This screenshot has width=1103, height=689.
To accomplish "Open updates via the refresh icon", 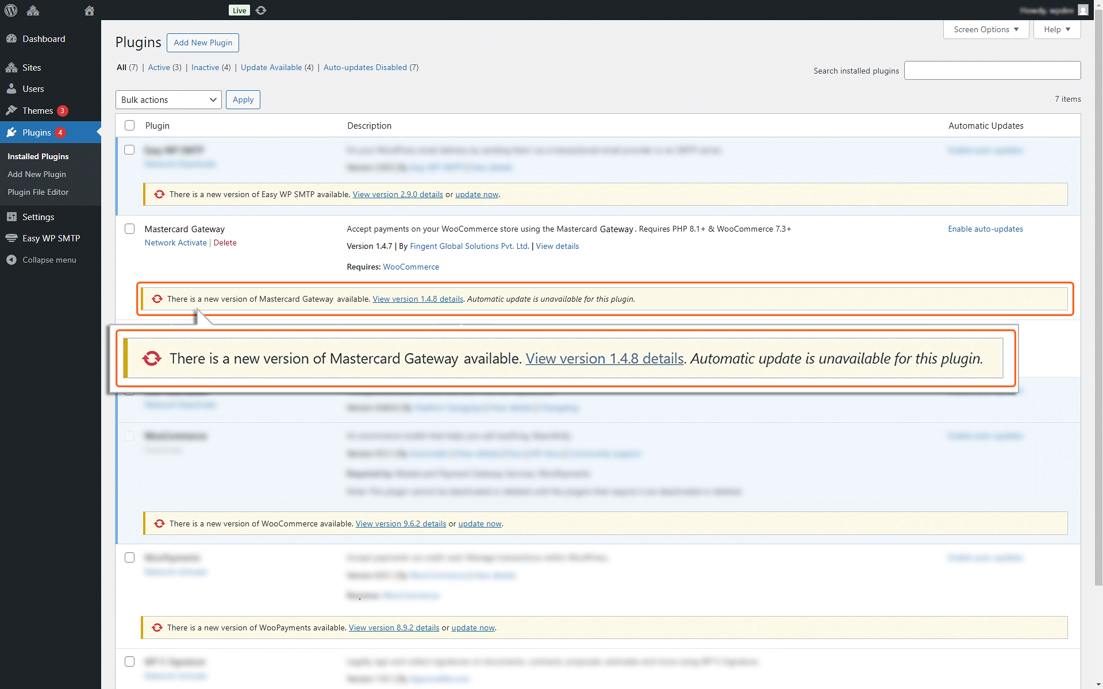I will point(261,10).
